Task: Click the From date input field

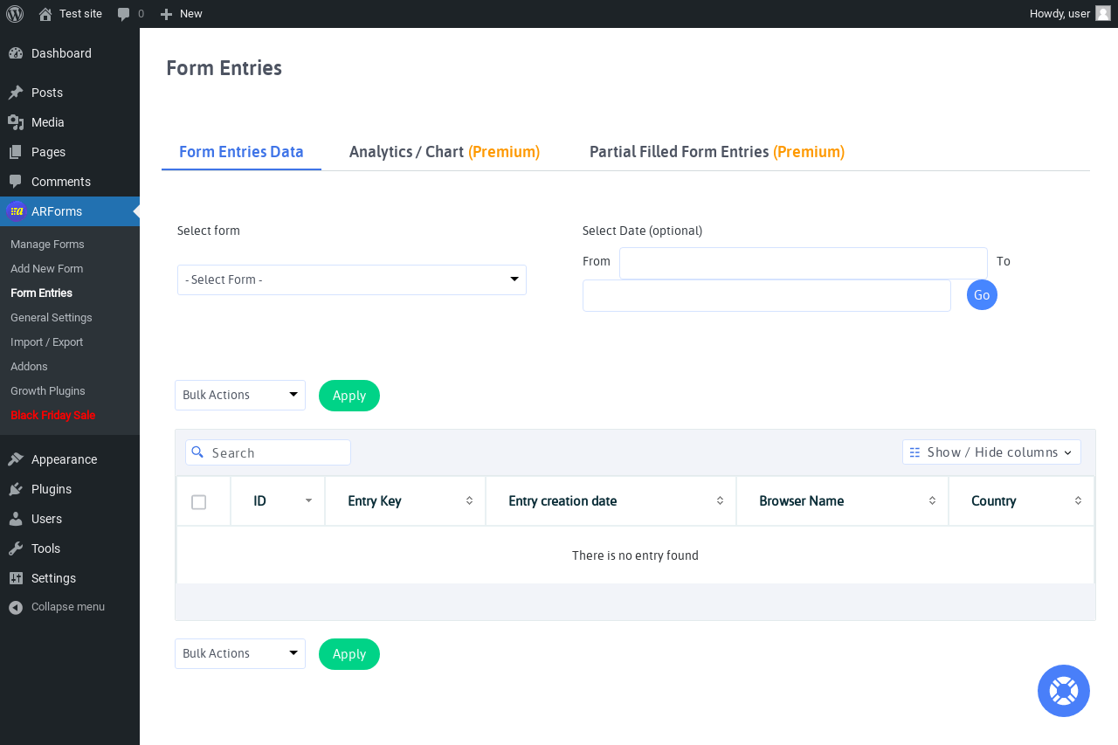Action: 804,263
